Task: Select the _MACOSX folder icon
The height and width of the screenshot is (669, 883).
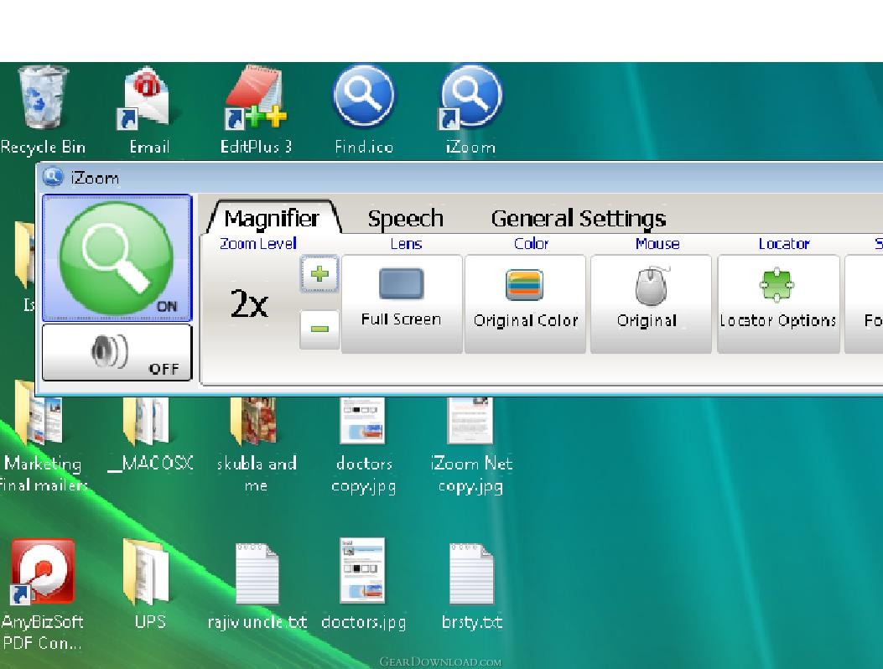Action: pos(149,435)
